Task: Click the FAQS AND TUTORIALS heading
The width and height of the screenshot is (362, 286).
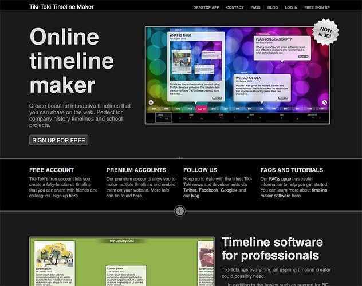Action: 292,170
